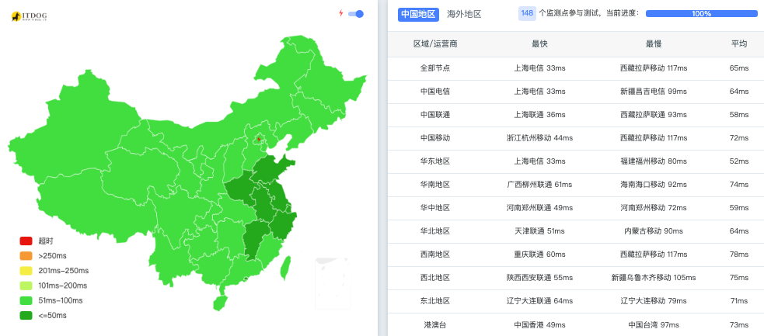The height and width of the screenshot is (336, 764).
Task: Click the yellow 201ms-250ms legend swatch
Action: [26, 271]
